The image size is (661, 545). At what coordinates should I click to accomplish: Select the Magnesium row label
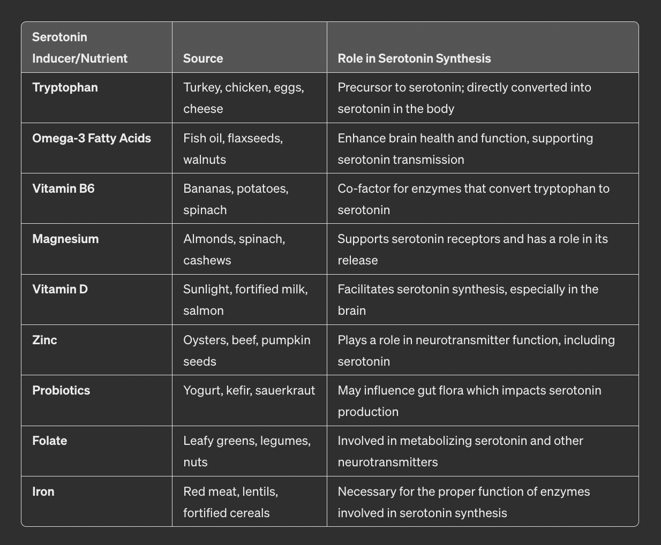pyautogui.click(x=65, y=239)
